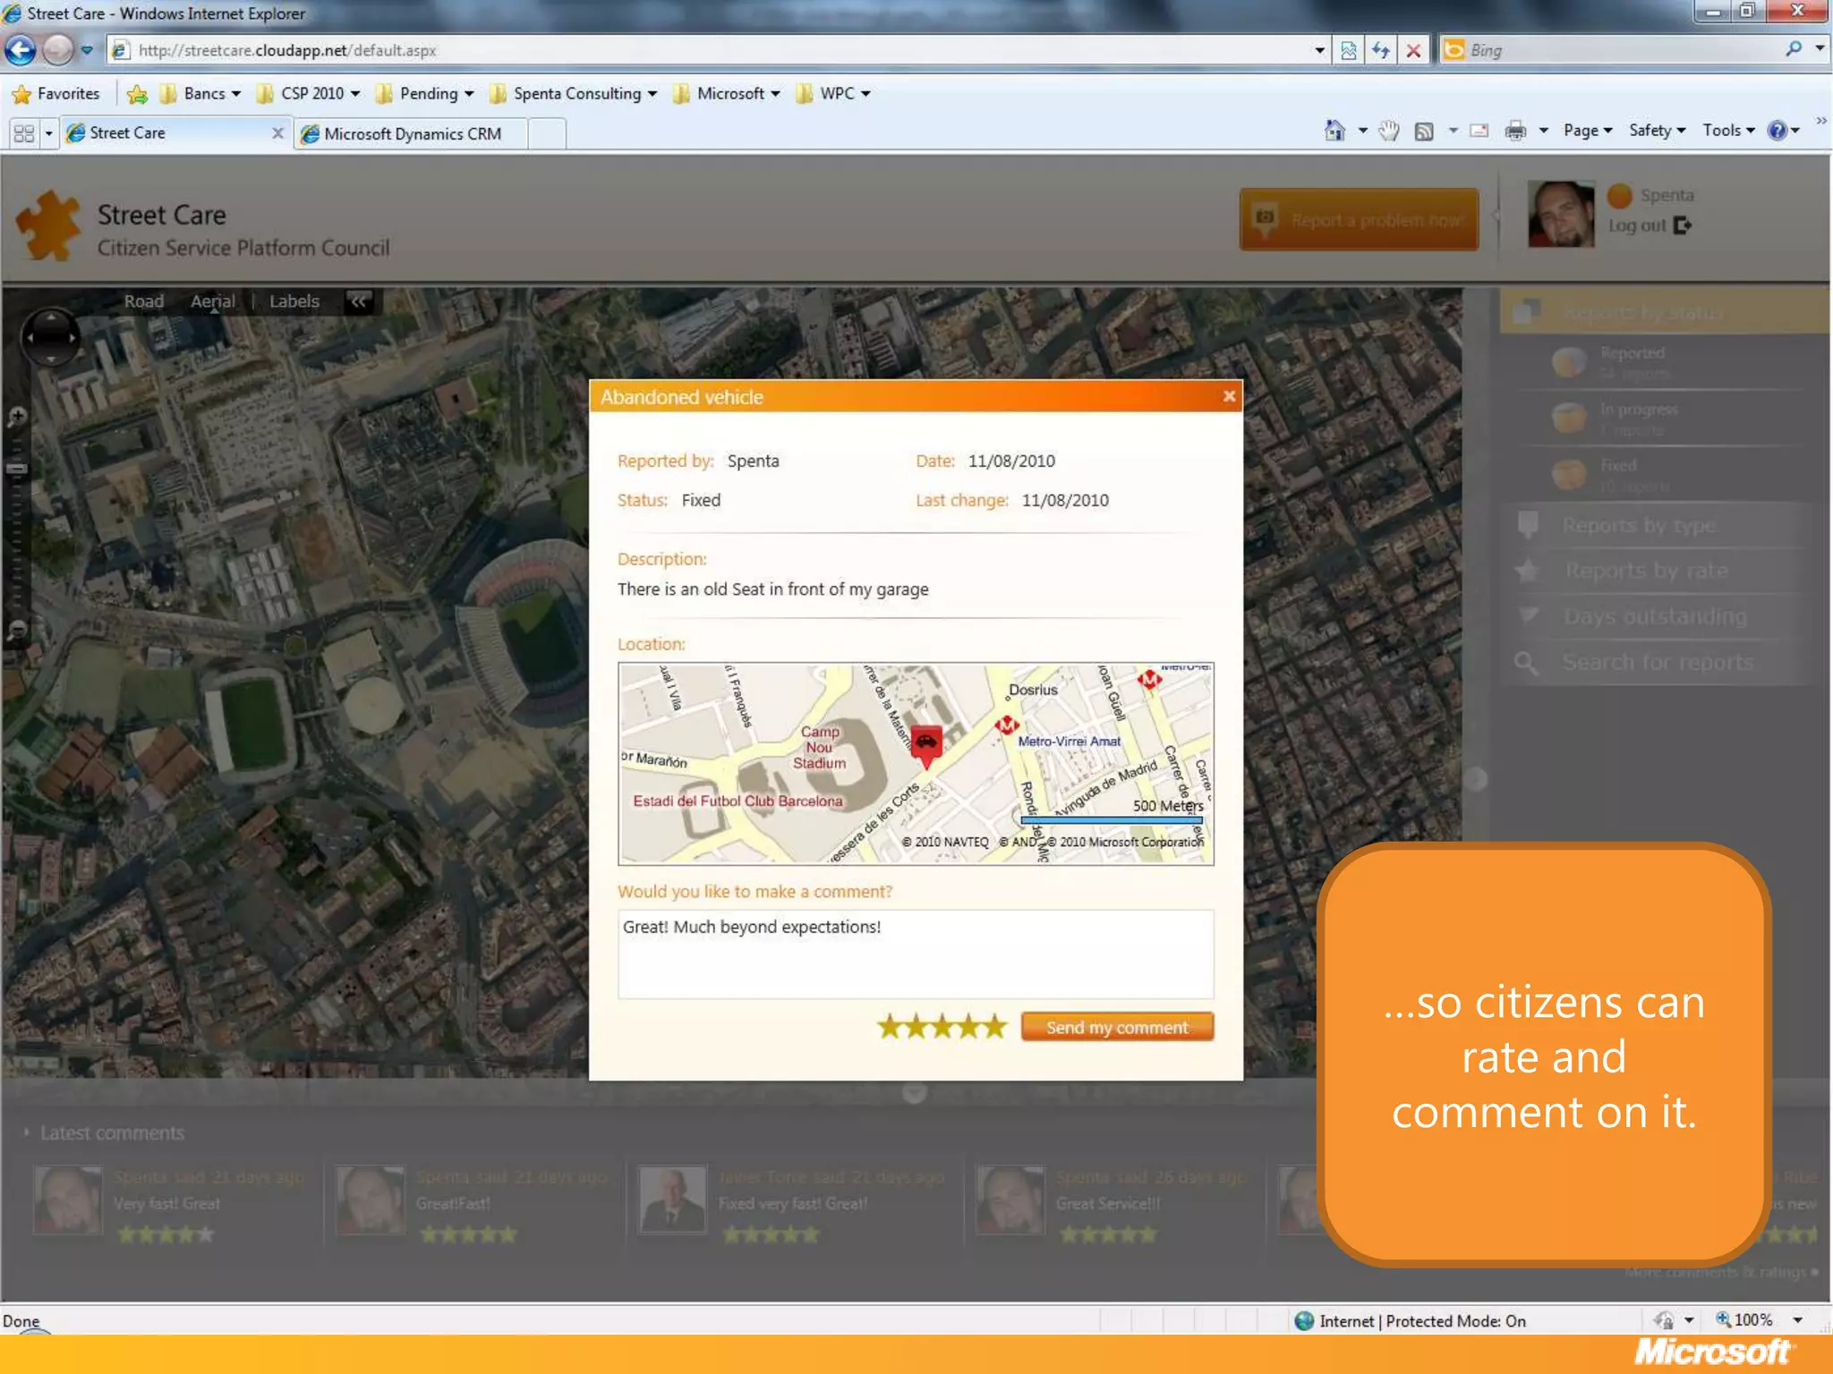Click the map pan compass control

click(x=51, y=337)
